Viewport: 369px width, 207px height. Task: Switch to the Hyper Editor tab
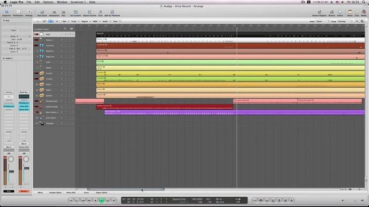pyautogui.click(x=101, y=193)
